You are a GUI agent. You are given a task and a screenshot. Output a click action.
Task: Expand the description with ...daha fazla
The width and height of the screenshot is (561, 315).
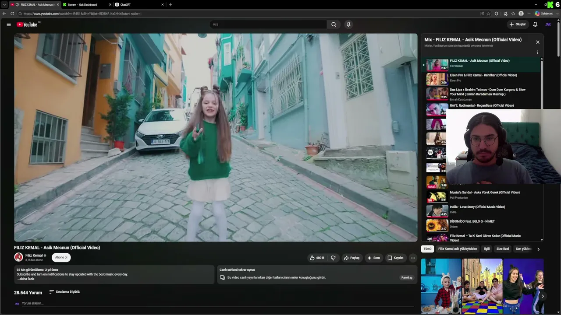[x=26, y=279]
